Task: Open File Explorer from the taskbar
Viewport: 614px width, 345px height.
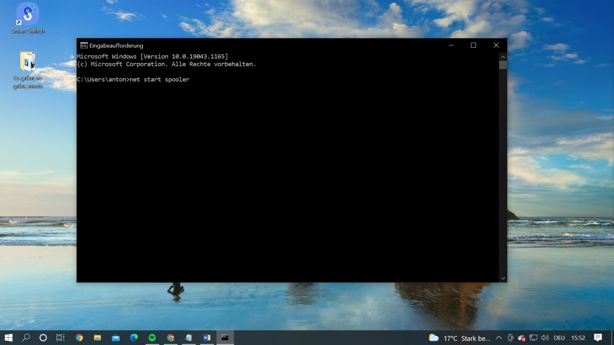Action: point(97,338)
